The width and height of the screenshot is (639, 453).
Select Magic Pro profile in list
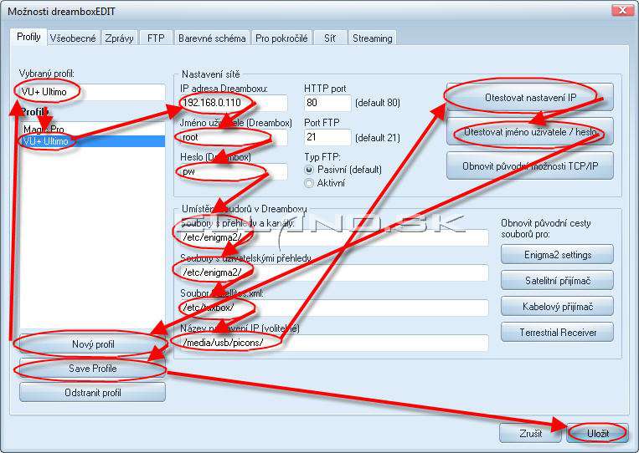point(92,130)
